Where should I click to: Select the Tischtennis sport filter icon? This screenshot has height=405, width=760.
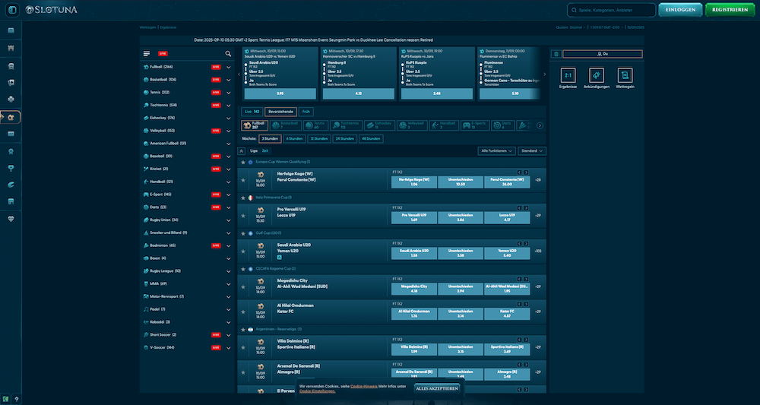(347, 125)
